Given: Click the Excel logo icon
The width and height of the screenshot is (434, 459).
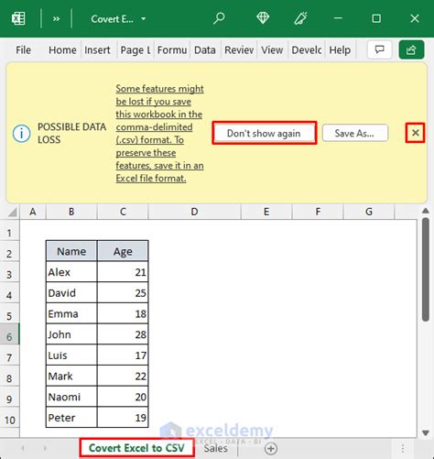Looking at the screenshot, I should 18,19.
